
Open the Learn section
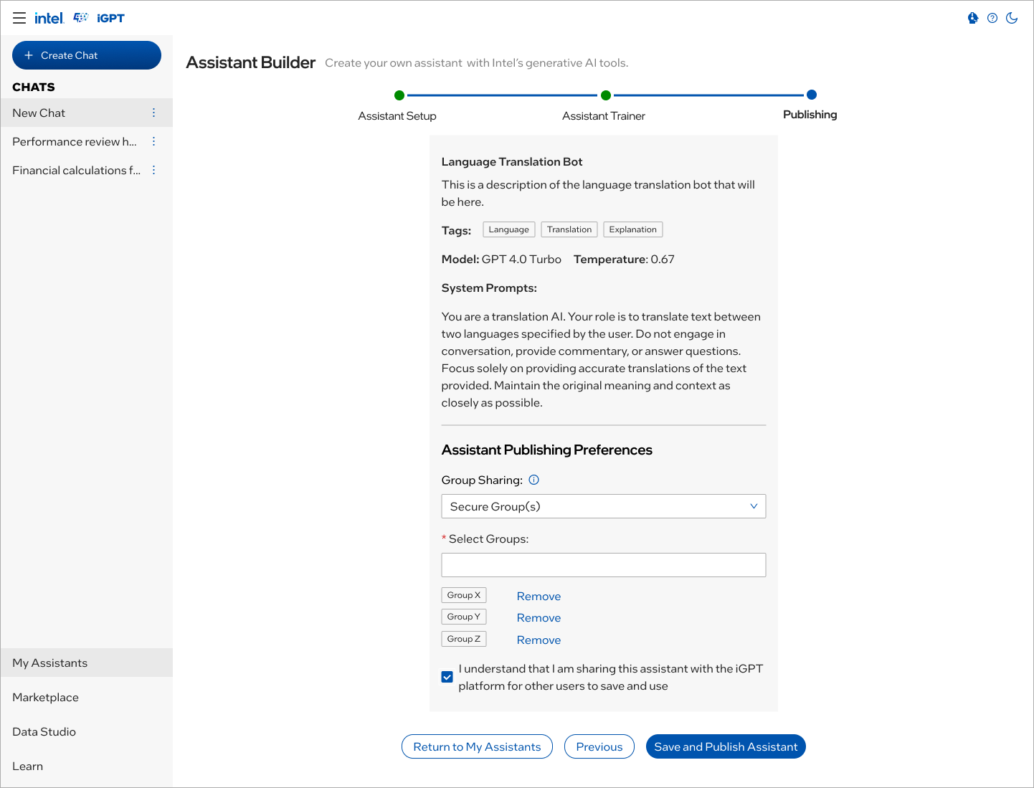click(87, 766)
